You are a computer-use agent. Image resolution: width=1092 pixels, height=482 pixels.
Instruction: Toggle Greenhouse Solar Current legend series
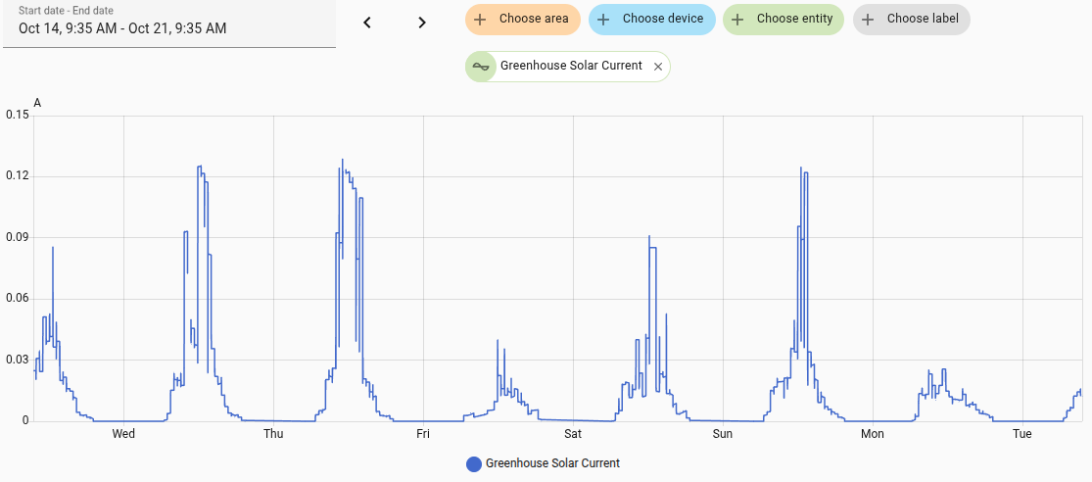coord(552,463)
